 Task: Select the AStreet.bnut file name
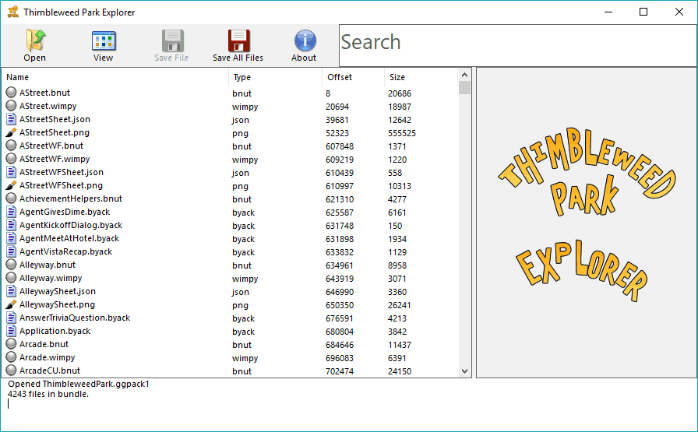point(44,93)
